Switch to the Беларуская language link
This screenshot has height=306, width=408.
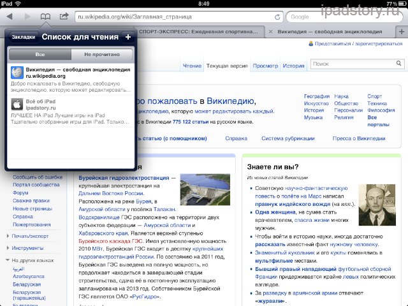[x=27, y=284]
